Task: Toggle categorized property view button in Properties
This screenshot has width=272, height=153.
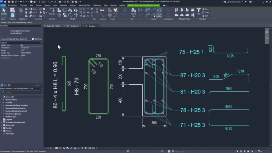Action: point(2,85)
